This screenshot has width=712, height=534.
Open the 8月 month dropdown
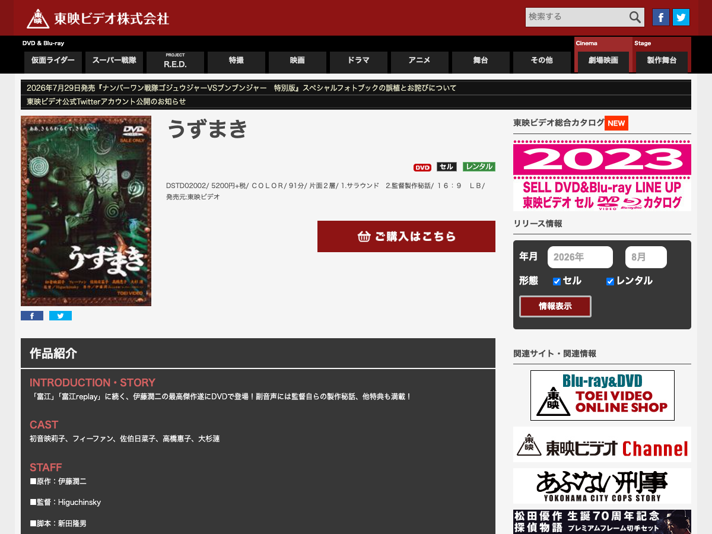tap(646, 258)
